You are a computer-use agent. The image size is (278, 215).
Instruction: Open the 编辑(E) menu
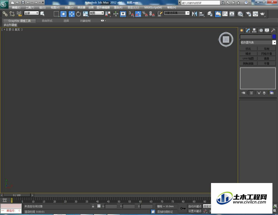16,8
